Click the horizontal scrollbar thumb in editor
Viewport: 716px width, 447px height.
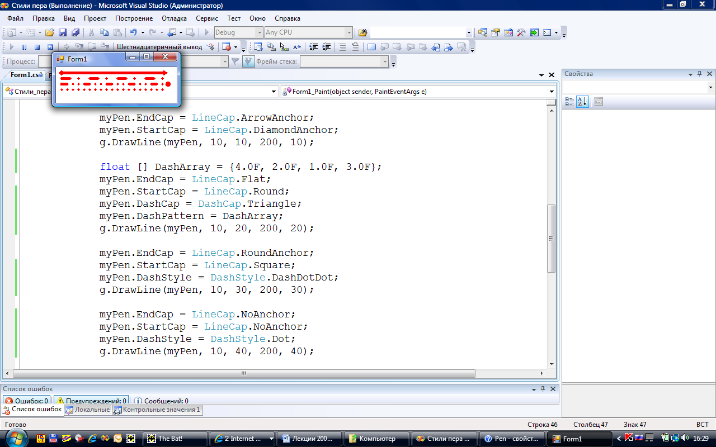pos(244,373)
